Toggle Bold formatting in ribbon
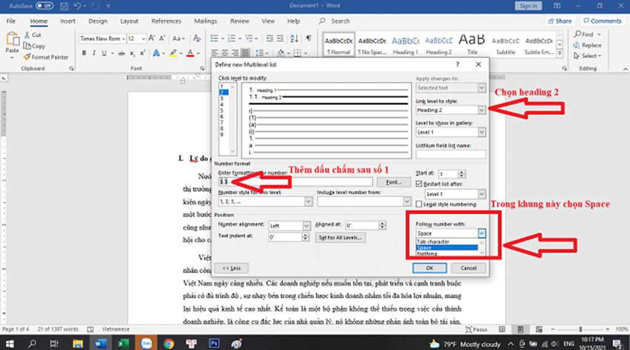 coord(84,53)
